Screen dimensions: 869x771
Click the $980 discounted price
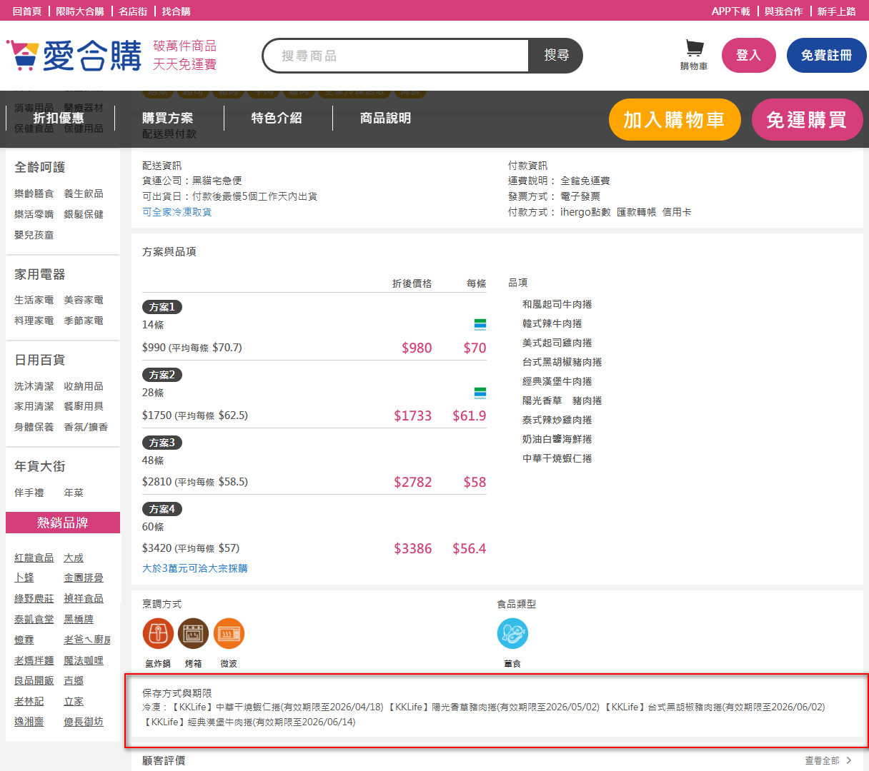(417, 348)
